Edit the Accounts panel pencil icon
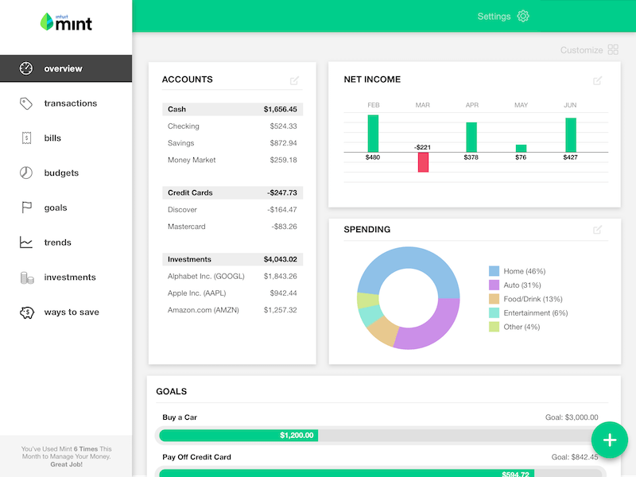This screenshot has width=636, height=477. point(295,80)
